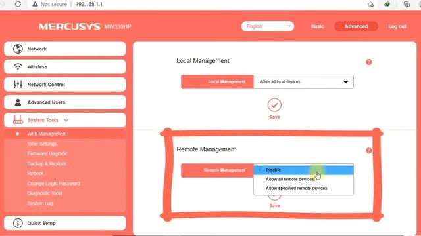Open Time Settings submenu item
Viewport: 421px width, 236px height.
[x=42, y=144]
